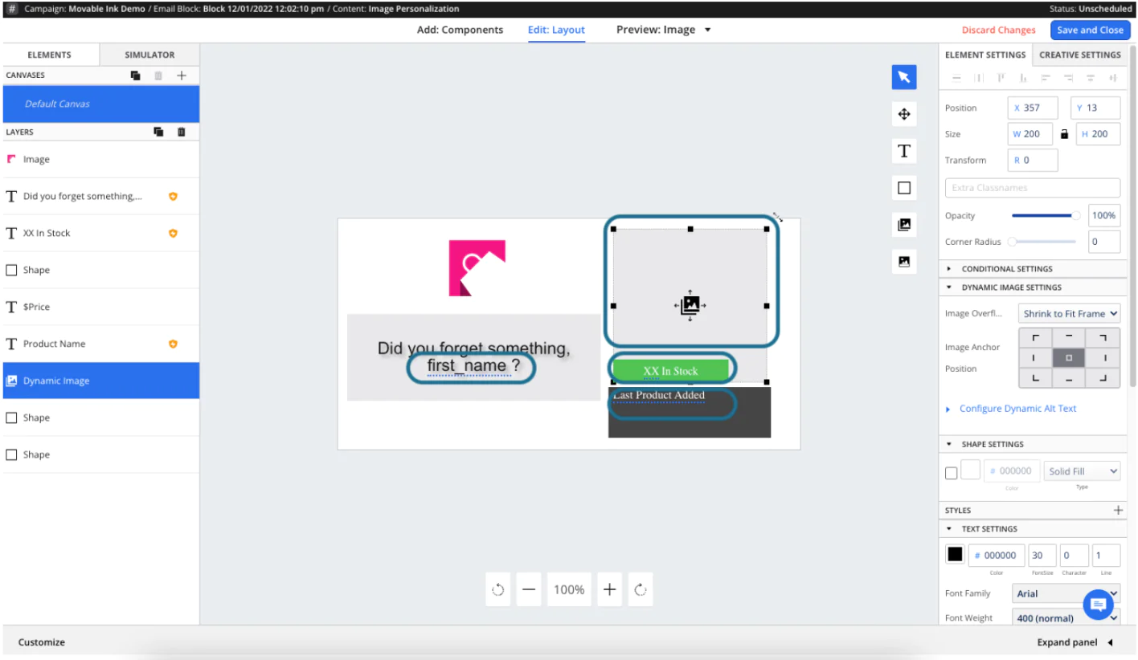Switch to the Simulator tab
The width and height of the screenshot is (1138, 660).
coord(149,54)
